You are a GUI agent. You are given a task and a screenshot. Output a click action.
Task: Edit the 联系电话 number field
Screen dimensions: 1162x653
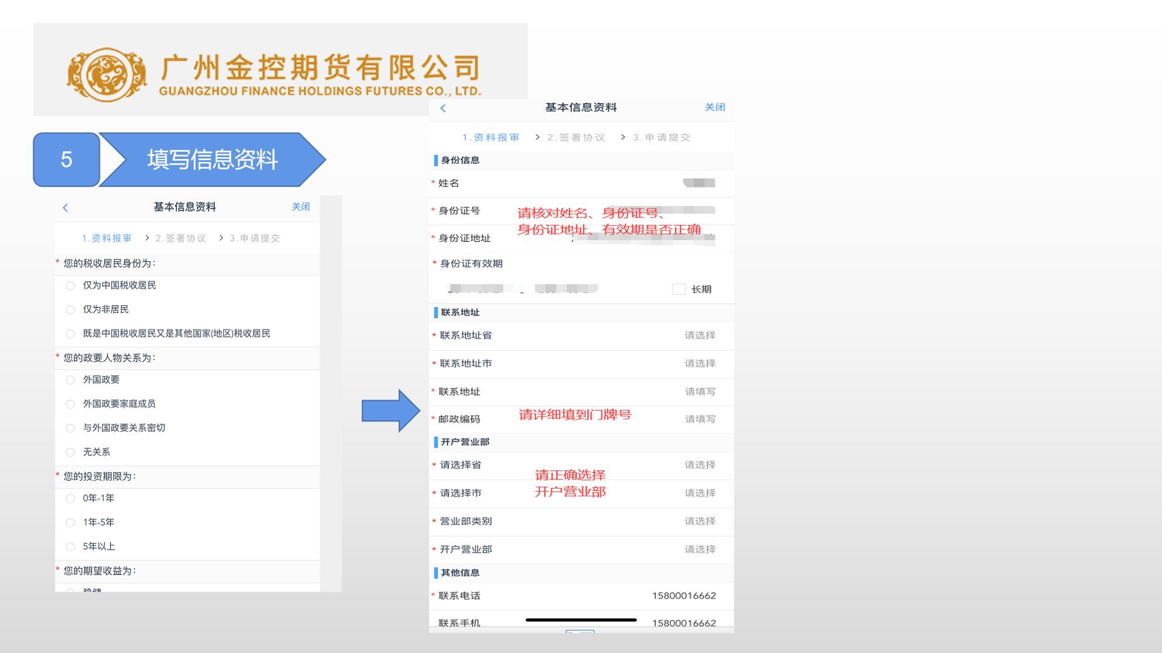click(x=582, y=596)
